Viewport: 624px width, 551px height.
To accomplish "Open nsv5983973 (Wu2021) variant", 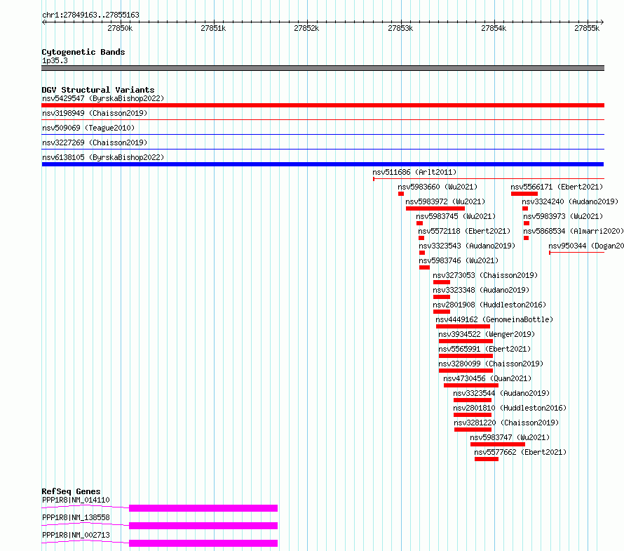I will coord(563,216).
